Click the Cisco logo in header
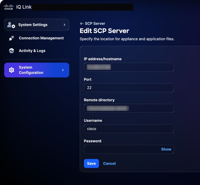 point(8,7)
